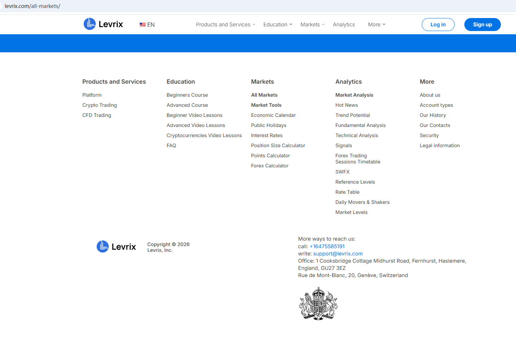Launch the Position Size Calculator
Image resolution: width=516 pixels, height=346 pixels.
(278, 145)
